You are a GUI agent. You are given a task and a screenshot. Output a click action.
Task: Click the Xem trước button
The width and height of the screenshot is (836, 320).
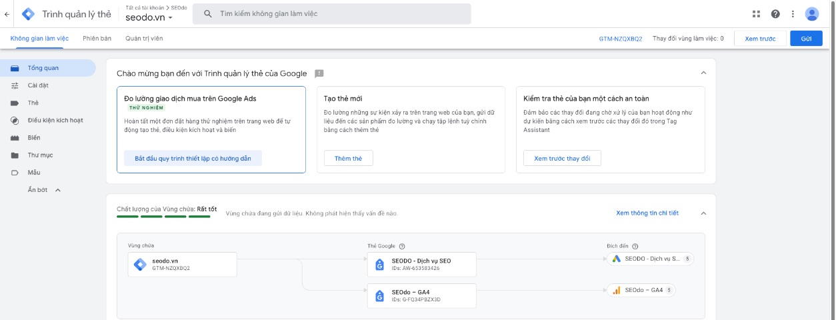click(x=760, y=39)
